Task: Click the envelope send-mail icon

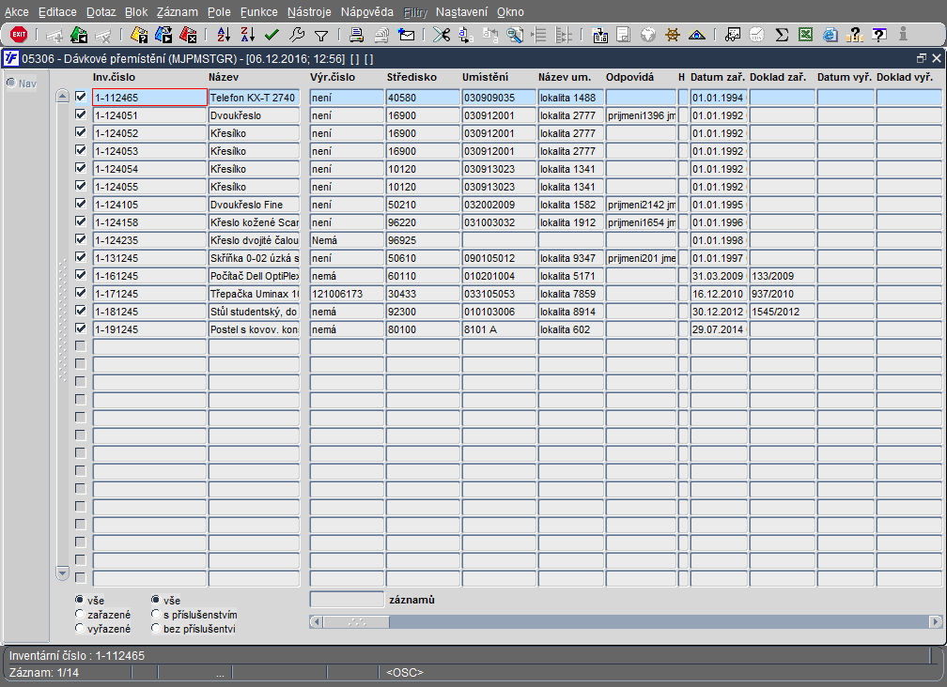Action: tap(407, 35)
